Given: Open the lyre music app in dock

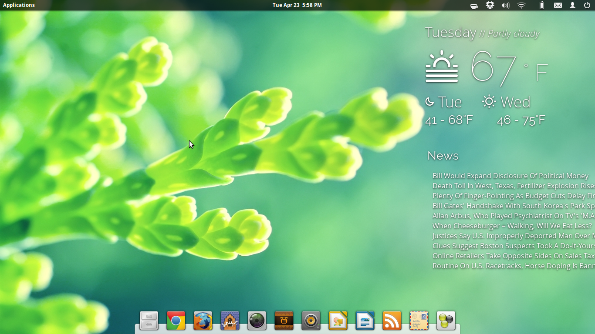Looking at the screenshot, I should point(284,321).
